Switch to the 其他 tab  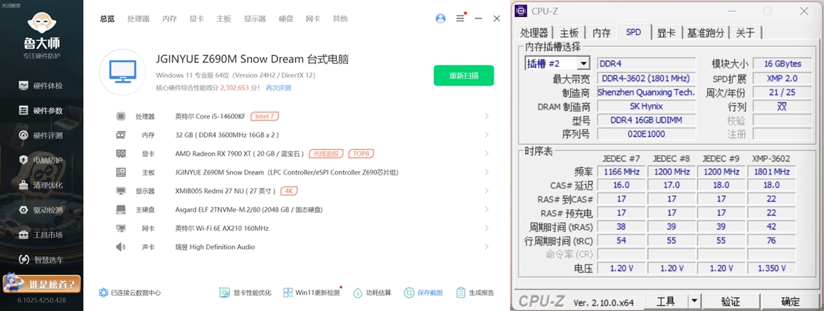(340, 18)
